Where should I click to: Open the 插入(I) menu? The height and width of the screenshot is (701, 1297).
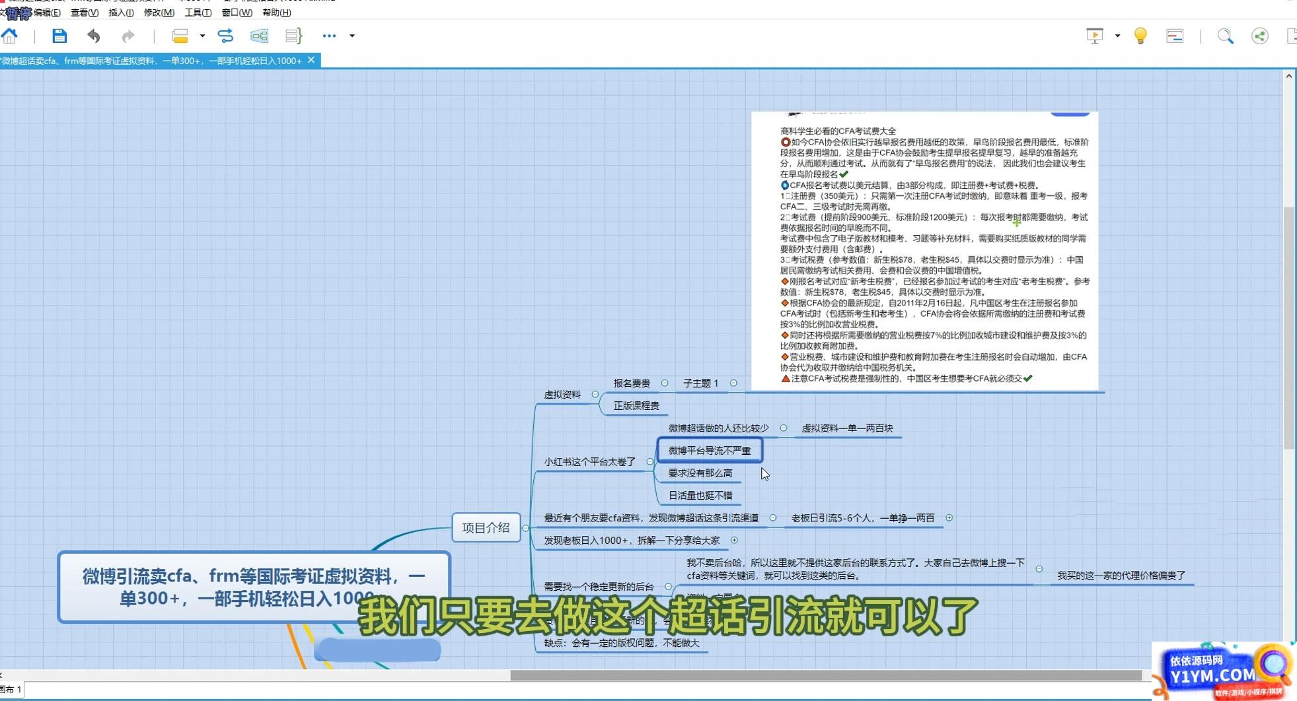[121, 13]
